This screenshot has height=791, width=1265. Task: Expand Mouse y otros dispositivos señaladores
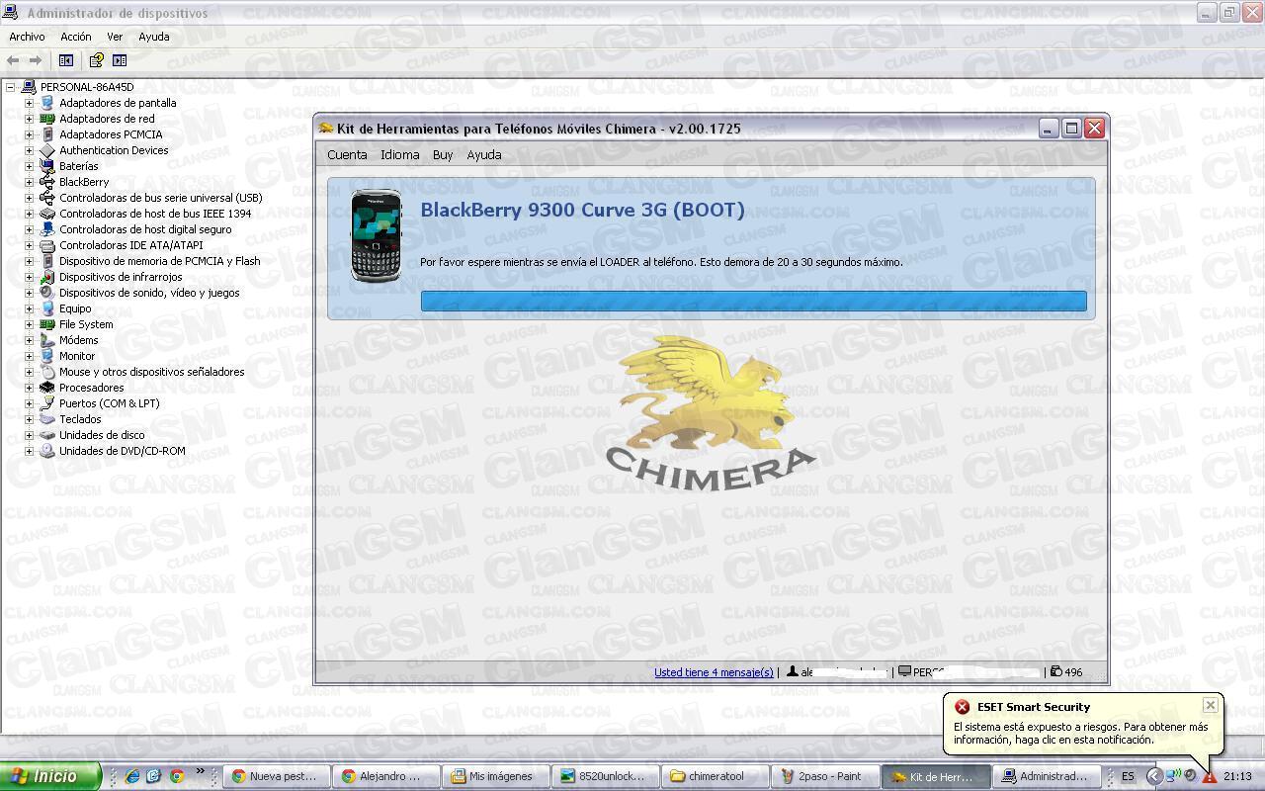point(29,372)
